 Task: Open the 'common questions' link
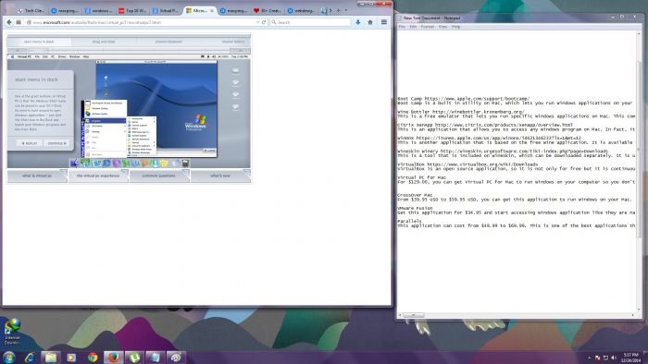point(159,176)
